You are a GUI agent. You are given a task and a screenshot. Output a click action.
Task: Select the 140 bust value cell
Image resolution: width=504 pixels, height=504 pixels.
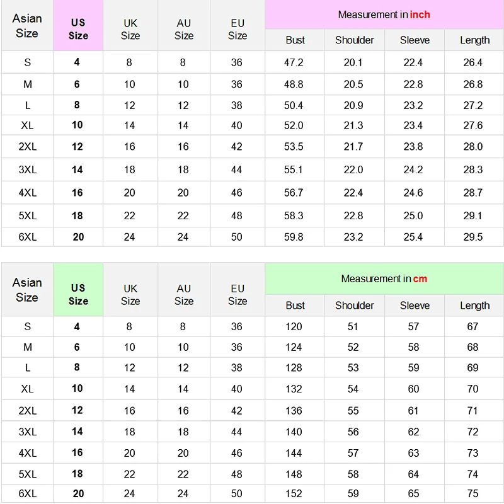tap(294, 432)
